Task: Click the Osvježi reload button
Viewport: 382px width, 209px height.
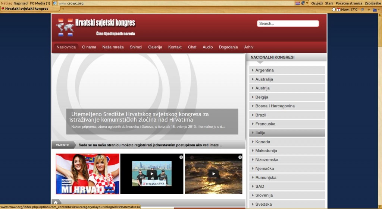Action: tap(317, 3)
